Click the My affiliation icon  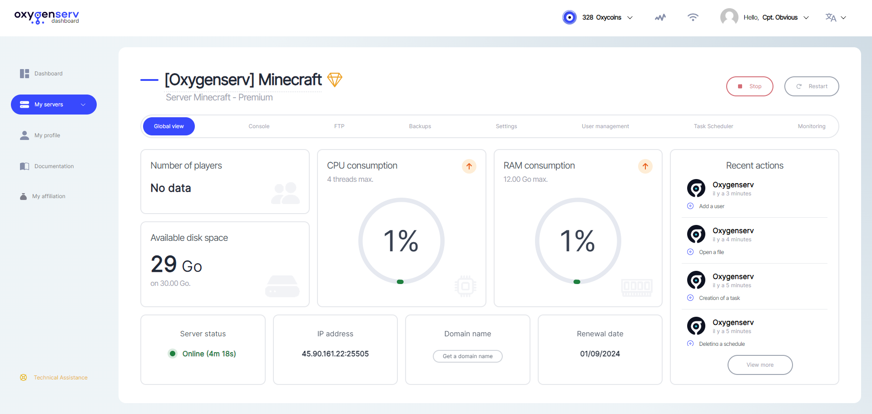[x=23, y=196]
